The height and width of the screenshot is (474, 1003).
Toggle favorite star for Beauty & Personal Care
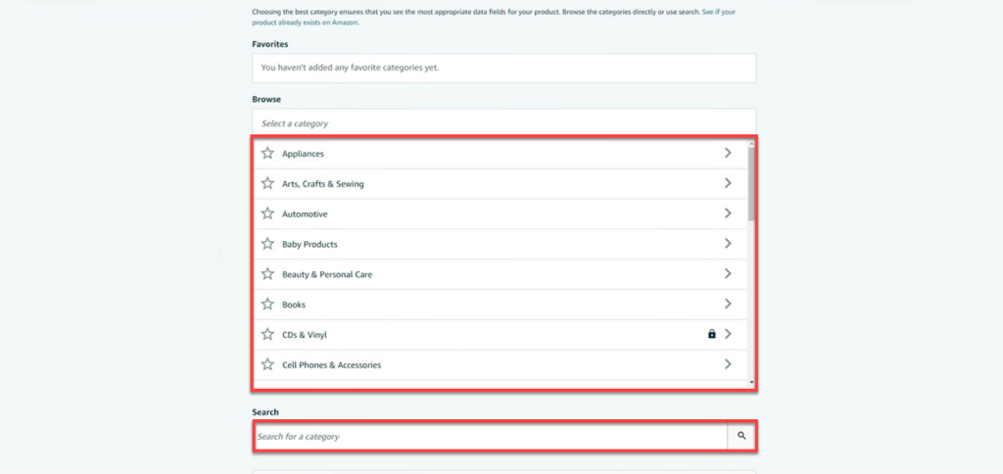pos(267,274)
